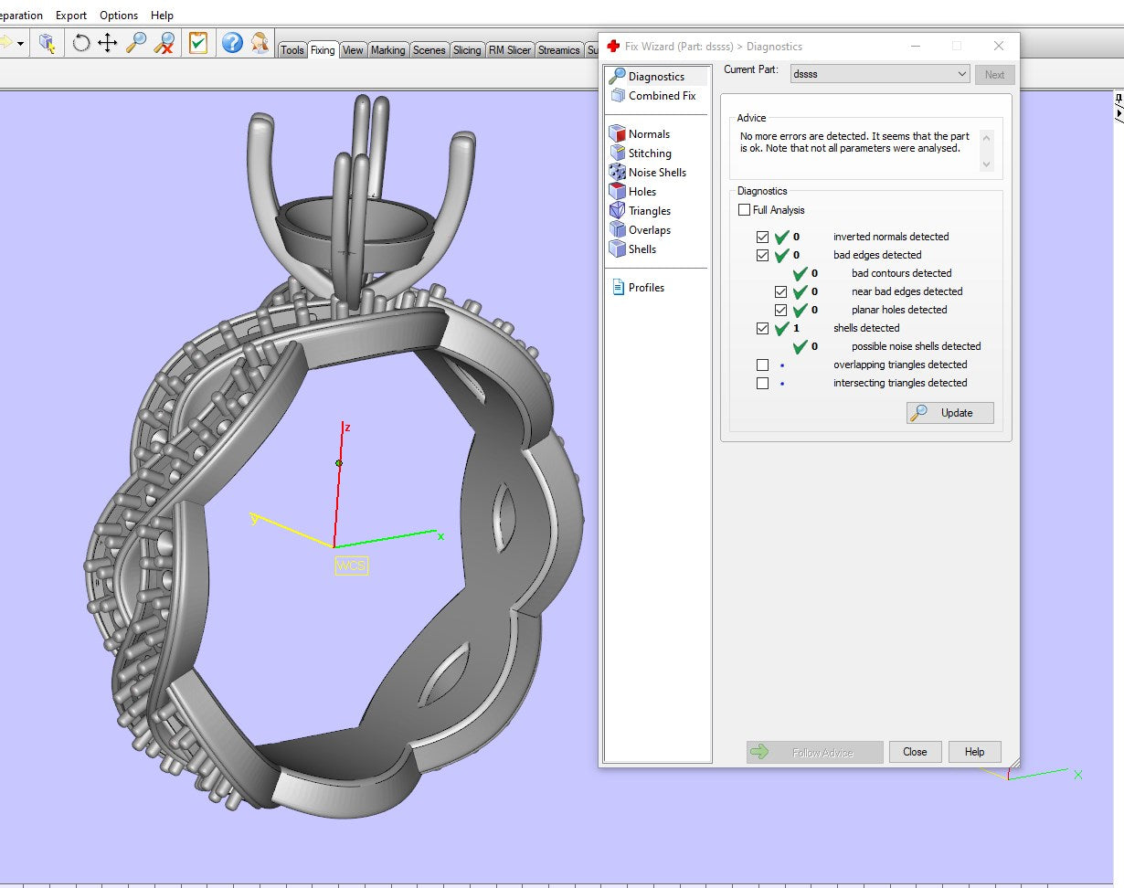Open Noise Shells fixing option

[x=656, y=173]
